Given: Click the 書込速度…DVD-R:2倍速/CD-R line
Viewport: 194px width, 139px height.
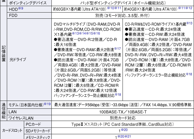Looking at the screenshot, I should click(x=85, y=39).
